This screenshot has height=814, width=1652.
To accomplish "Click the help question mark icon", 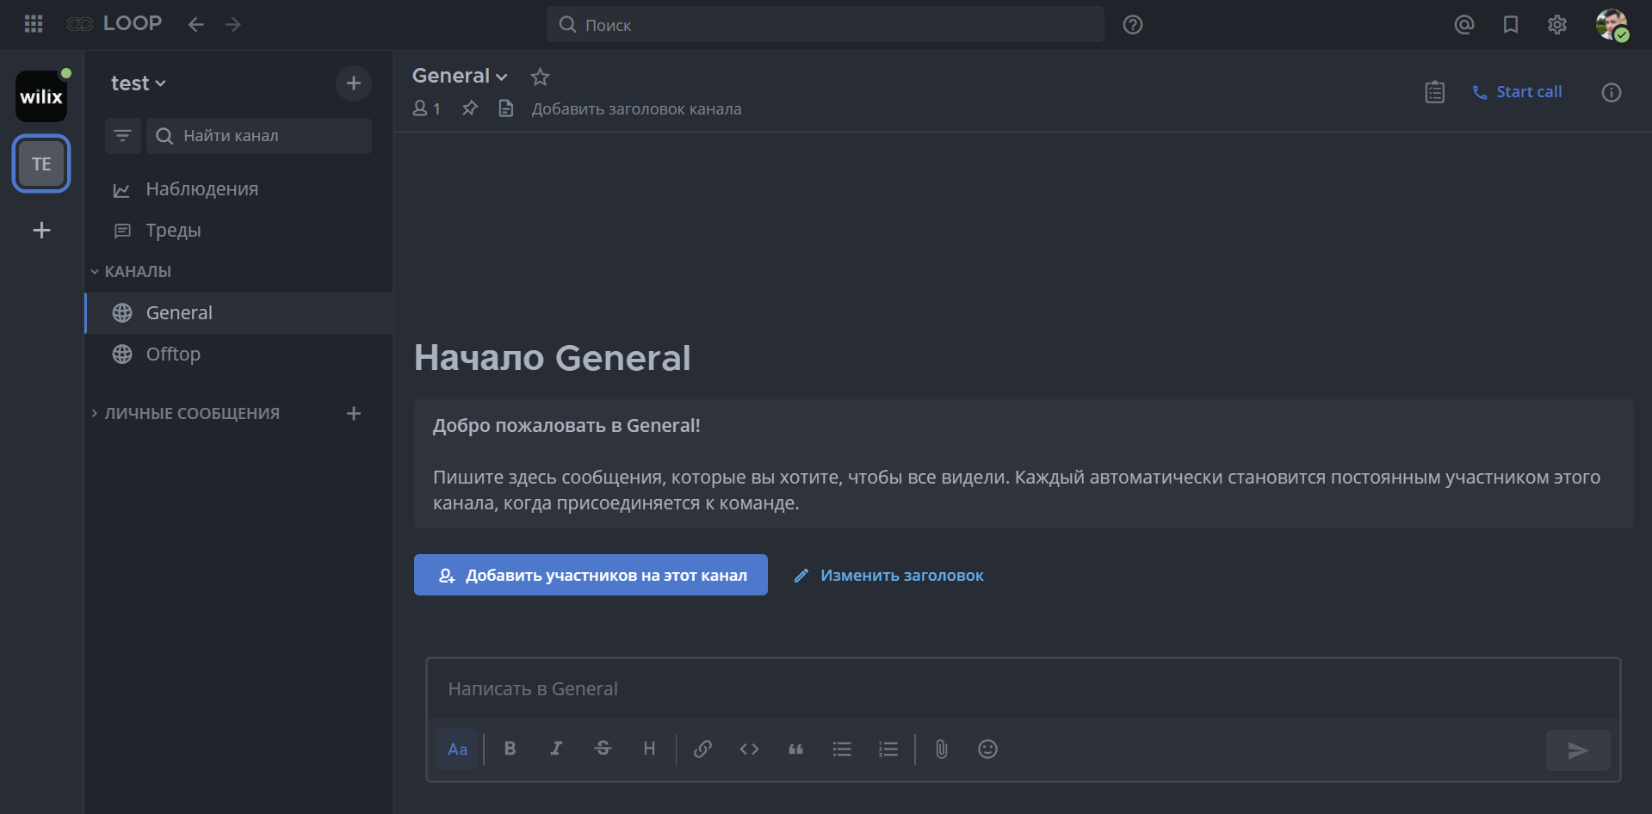I will tap(1132, 25).
